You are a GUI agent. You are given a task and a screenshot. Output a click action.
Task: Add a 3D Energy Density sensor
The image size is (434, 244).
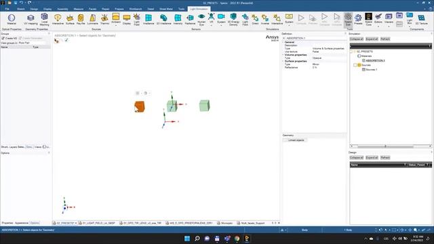233,20
